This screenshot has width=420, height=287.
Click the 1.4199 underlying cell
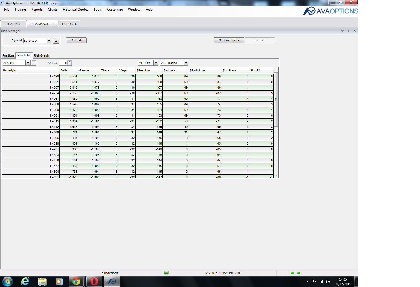click(31, 76)
